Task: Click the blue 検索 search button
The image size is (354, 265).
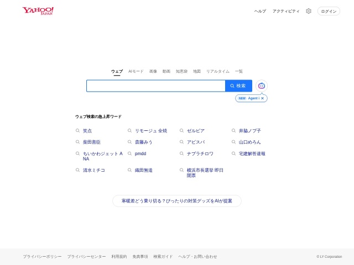Action: pos(238,86)
